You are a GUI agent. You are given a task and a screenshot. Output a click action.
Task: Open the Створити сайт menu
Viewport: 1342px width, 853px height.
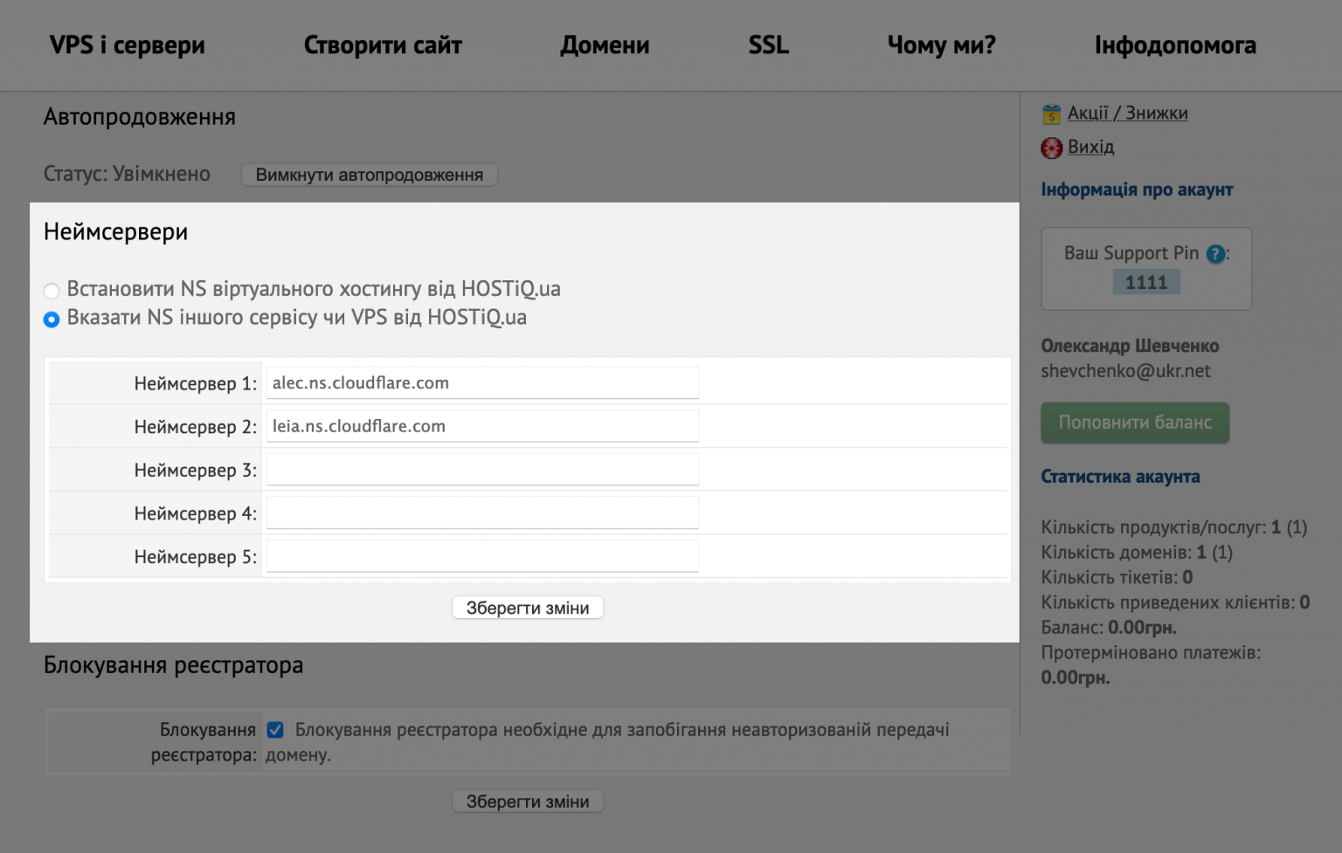tap(383, 45)
